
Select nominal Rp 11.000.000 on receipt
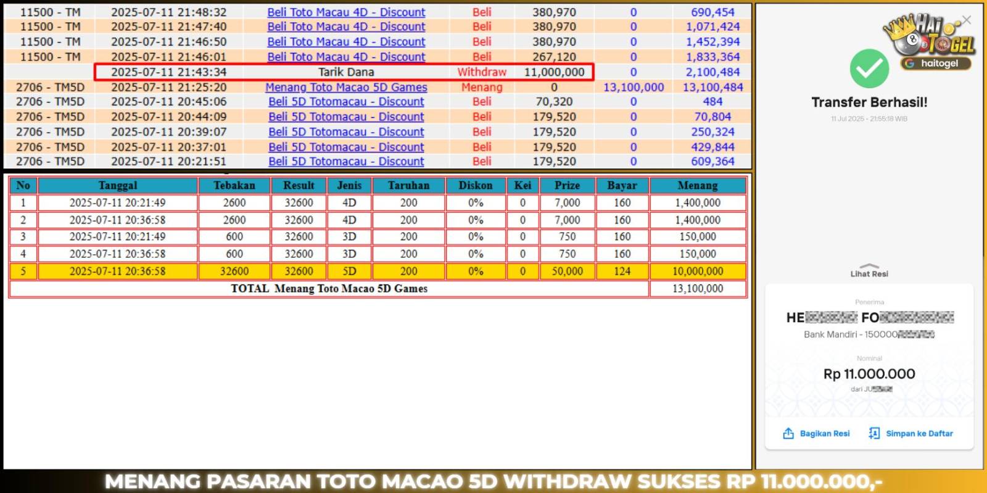(869, 374)
